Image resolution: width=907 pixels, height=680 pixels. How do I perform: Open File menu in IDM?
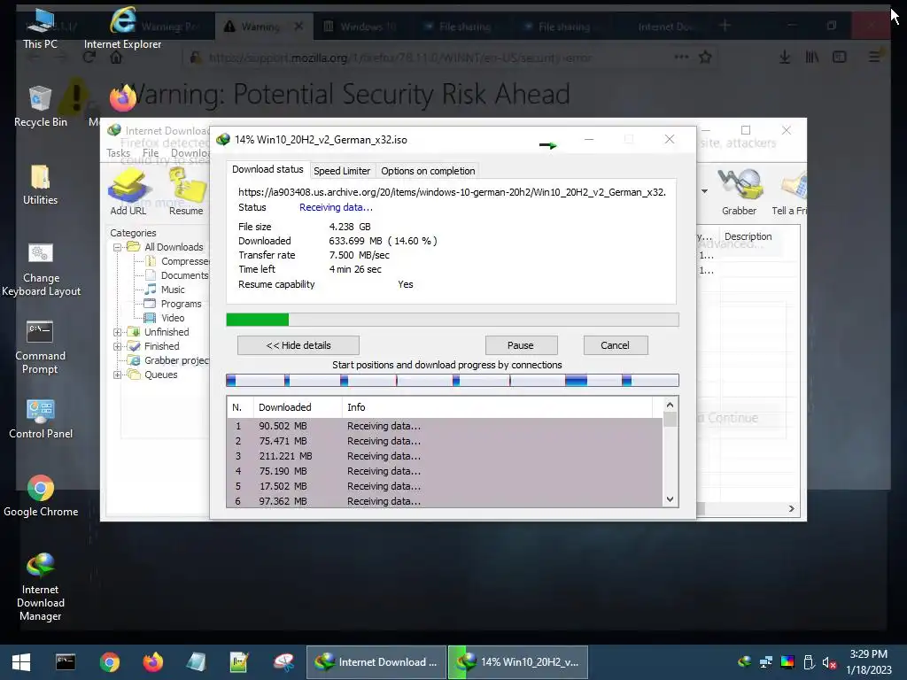[151, 153]
